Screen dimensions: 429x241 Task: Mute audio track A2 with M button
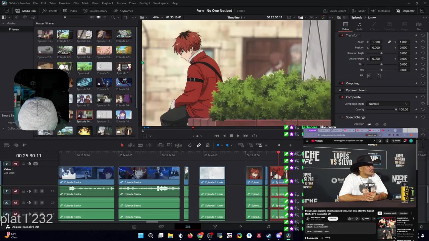(x=42, y=203)
